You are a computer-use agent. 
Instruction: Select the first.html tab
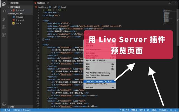(41, 3)
